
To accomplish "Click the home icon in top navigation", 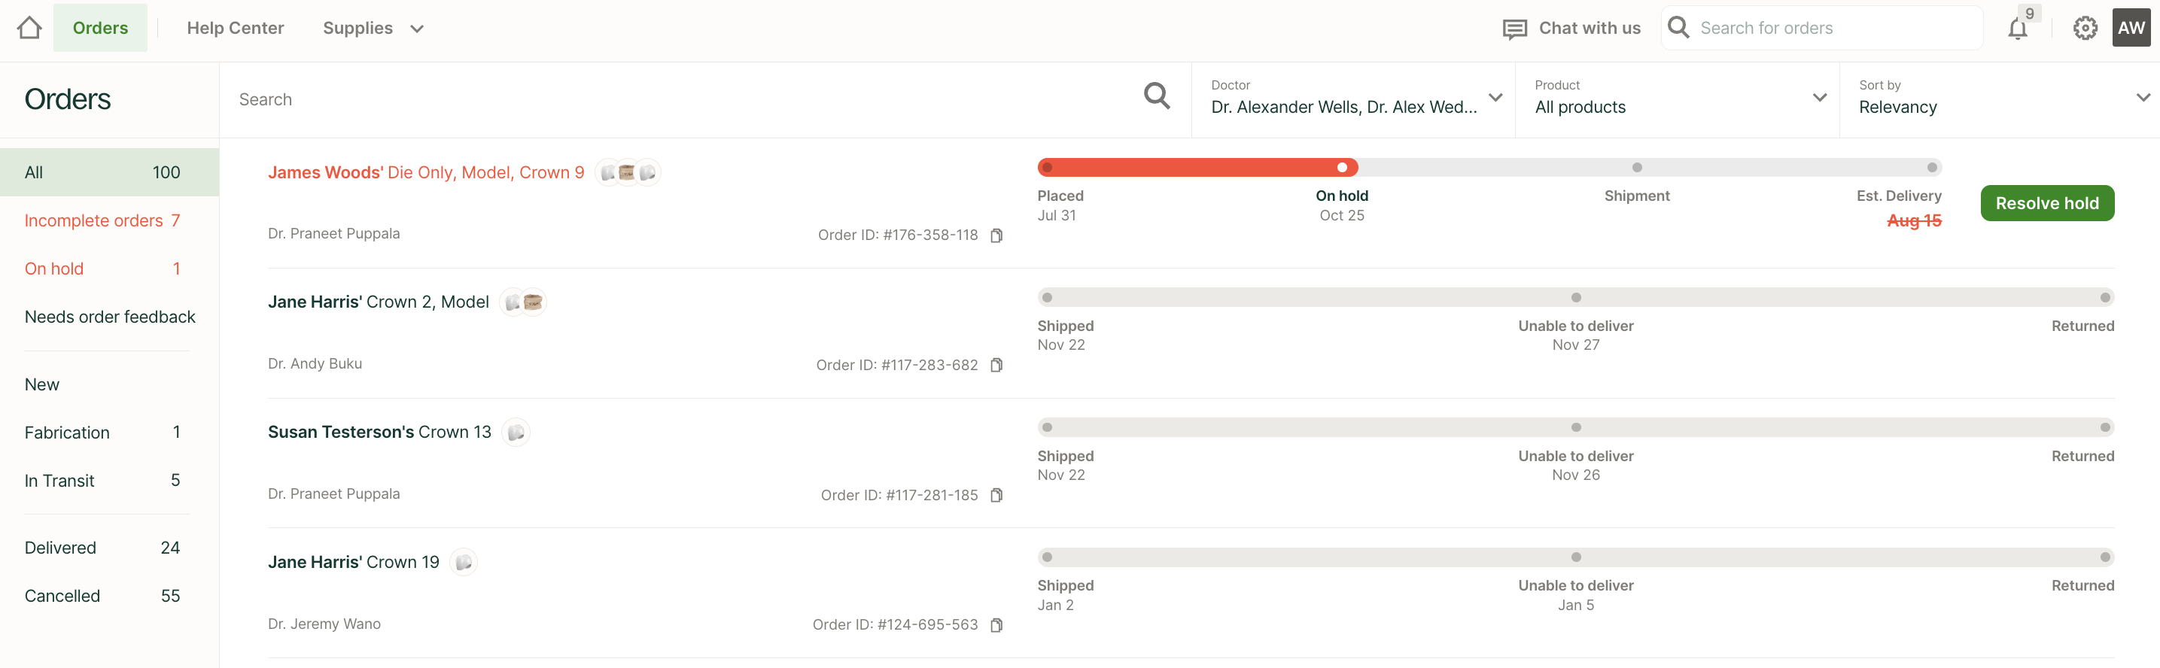I will point(29,28).
